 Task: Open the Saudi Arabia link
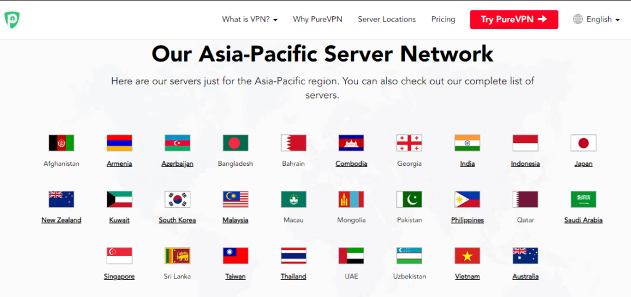(584, 220)
